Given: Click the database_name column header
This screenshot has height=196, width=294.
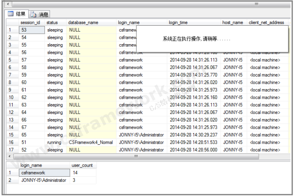Looking at the screenshot, I should tap(83, 22).
